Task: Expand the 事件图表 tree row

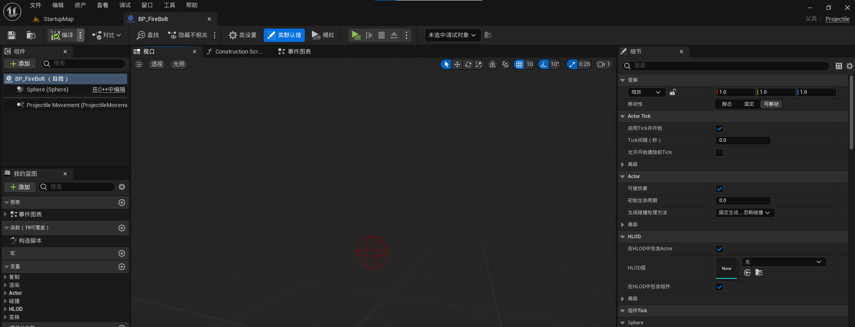Action: coord(5,215)
